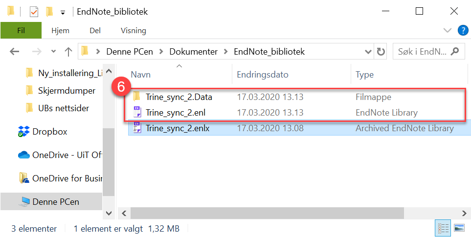
Task: Switch to the Visning ribbon tab
Action: pos(133,30)
